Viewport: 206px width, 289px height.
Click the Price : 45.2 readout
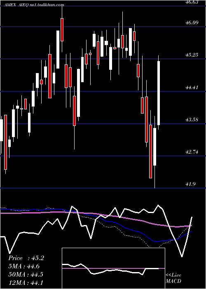tap(26, 258)
